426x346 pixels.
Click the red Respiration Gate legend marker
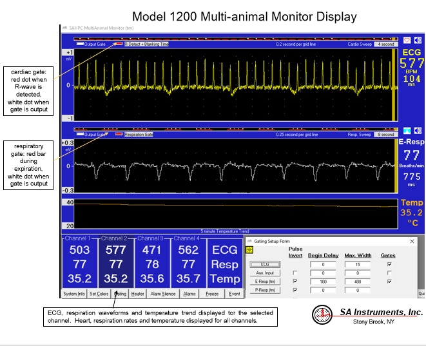tap(119, 135)
